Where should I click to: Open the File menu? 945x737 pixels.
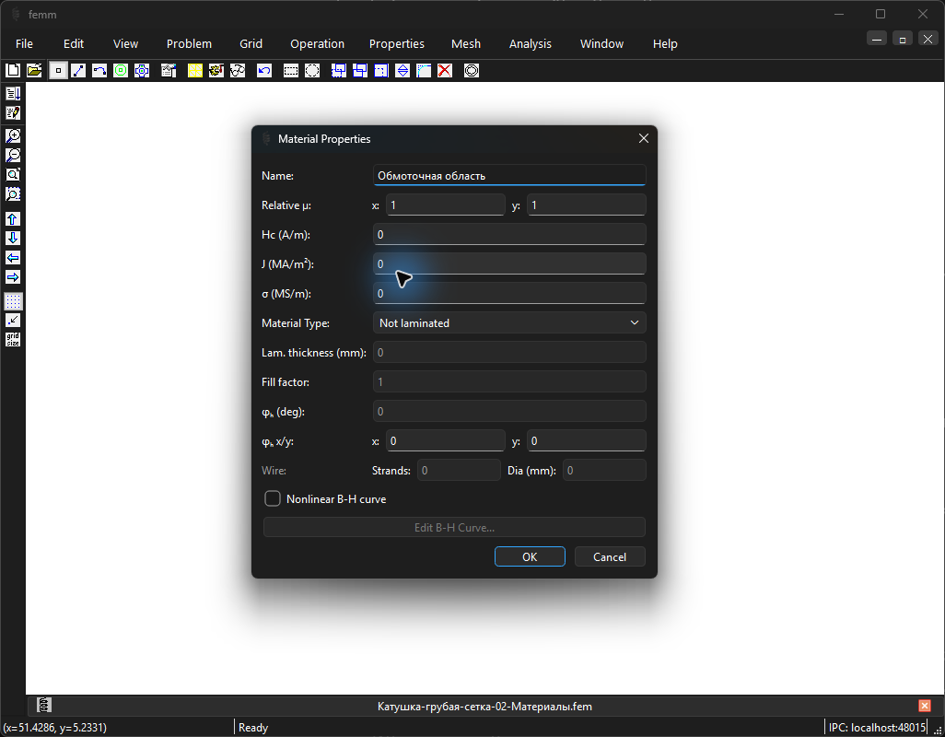24,44
